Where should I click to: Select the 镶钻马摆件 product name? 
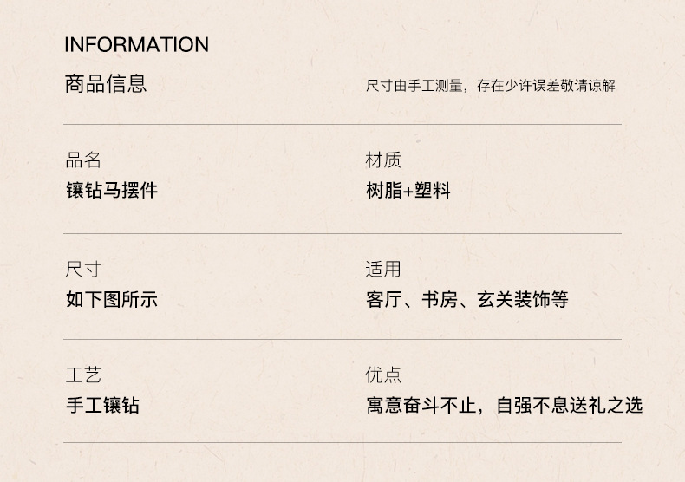click(112, 191)
